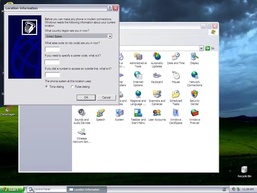Open Sounds and Audio Devices
Screen dimensions: 257x193
(x=82, y=117)
